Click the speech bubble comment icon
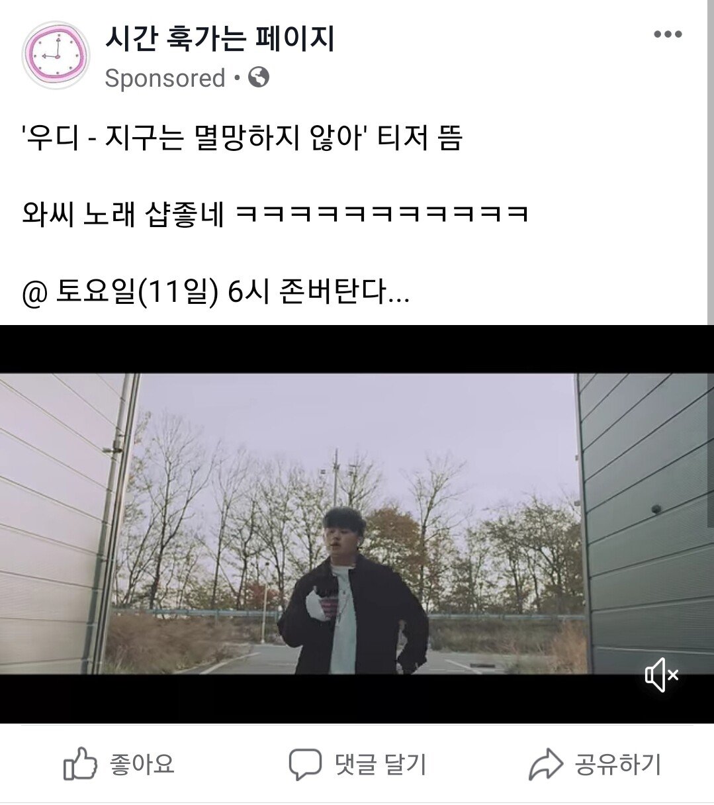714x805 pixels. [x=305, y=765]
